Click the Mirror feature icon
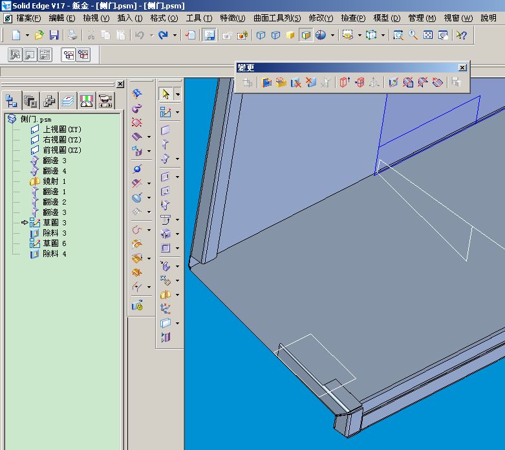 pos(166,295)
